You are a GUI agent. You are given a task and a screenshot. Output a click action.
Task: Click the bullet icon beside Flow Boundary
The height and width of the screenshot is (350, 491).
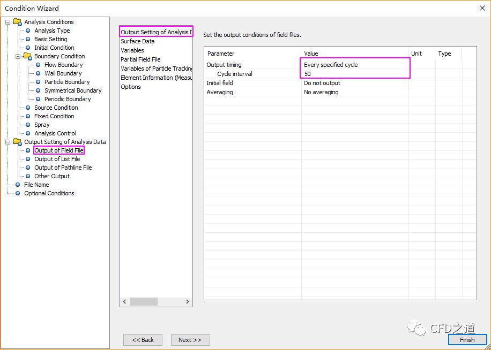pos(38,65)
